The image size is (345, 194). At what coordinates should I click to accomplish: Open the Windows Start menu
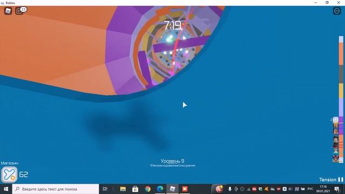coord(6,189)
